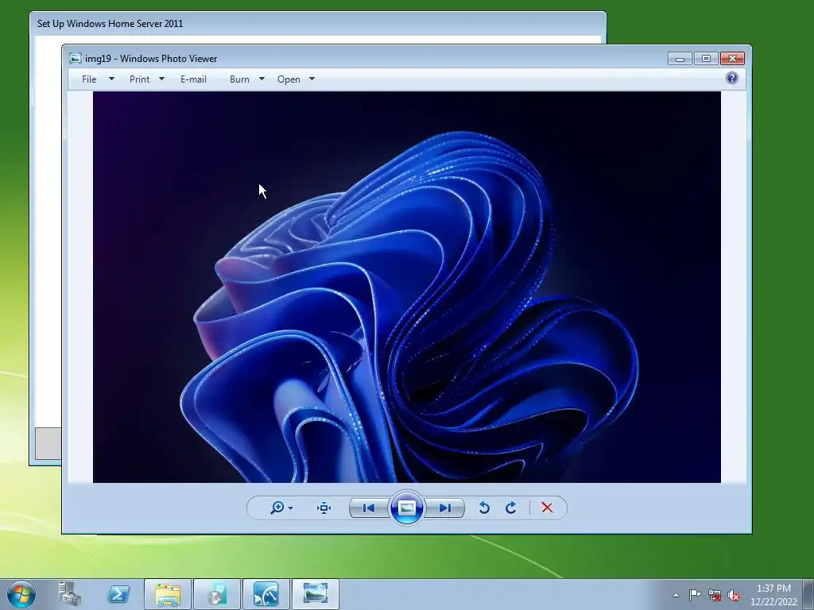
Task: Open the Windows Start menu orb
Action: [x=21, y=594]
